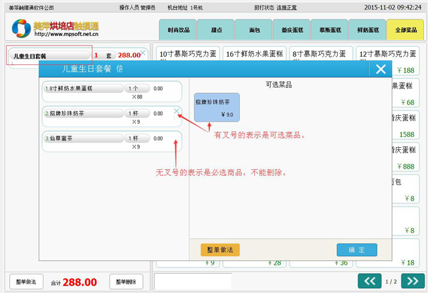This screenshot has width=428, height=293.
Task: Go to previous page of dishes
Action: [369, 281]
